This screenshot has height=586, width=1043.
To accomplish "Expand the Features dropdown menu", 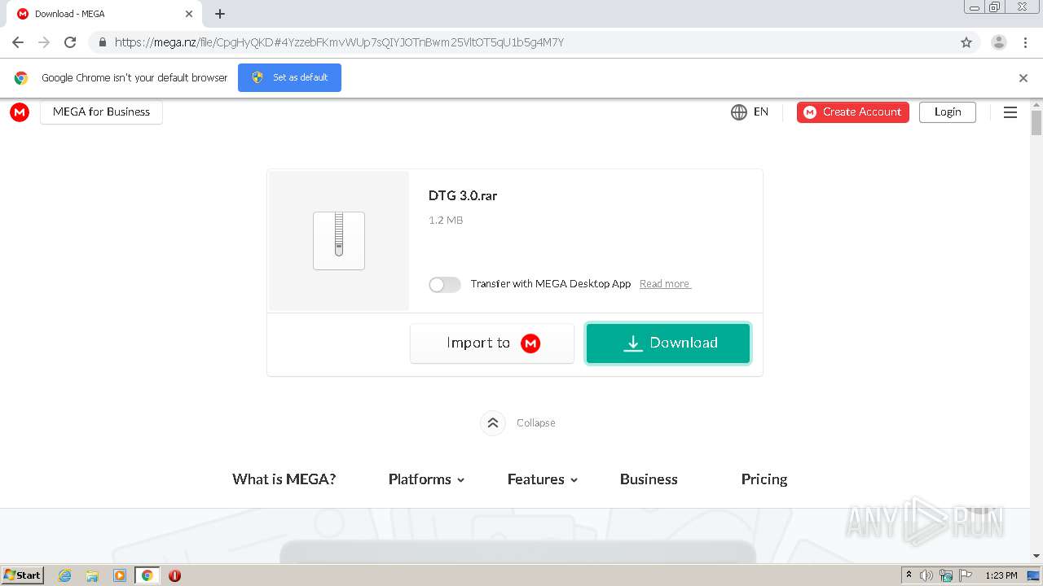I will click(x=543, y=479).
